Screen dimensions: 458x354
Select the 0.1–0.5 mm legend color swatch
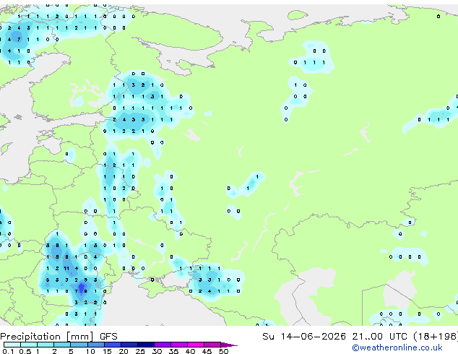[12, 345]
